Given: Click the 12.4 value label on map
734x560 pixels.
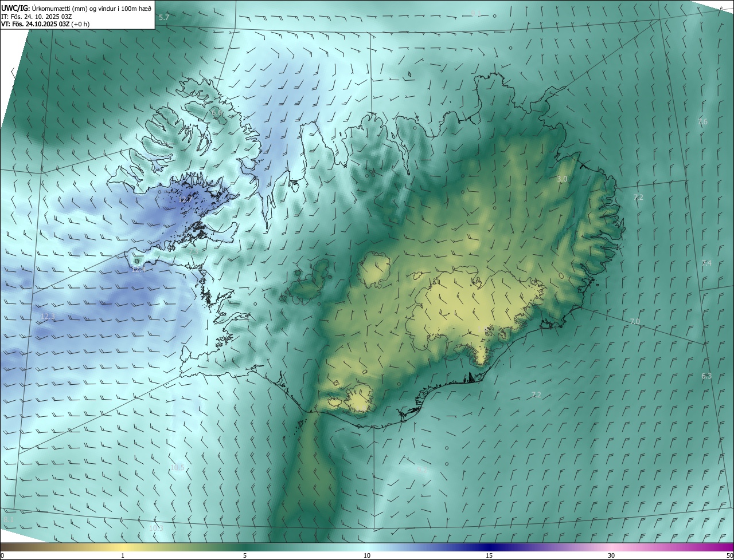Looking at the screenshot, I should pos(139,269).
